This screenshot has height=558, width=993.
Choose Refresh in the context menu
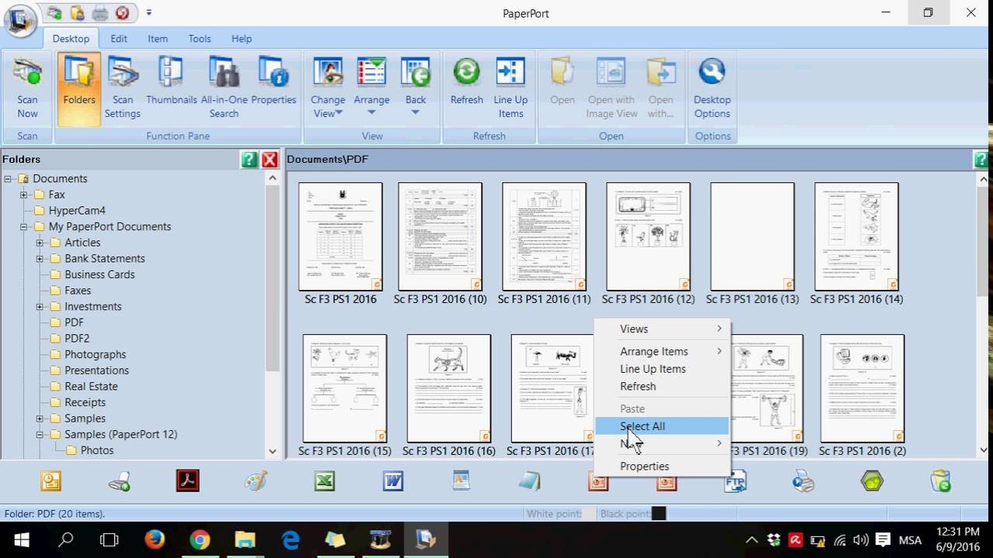[663, 386]
